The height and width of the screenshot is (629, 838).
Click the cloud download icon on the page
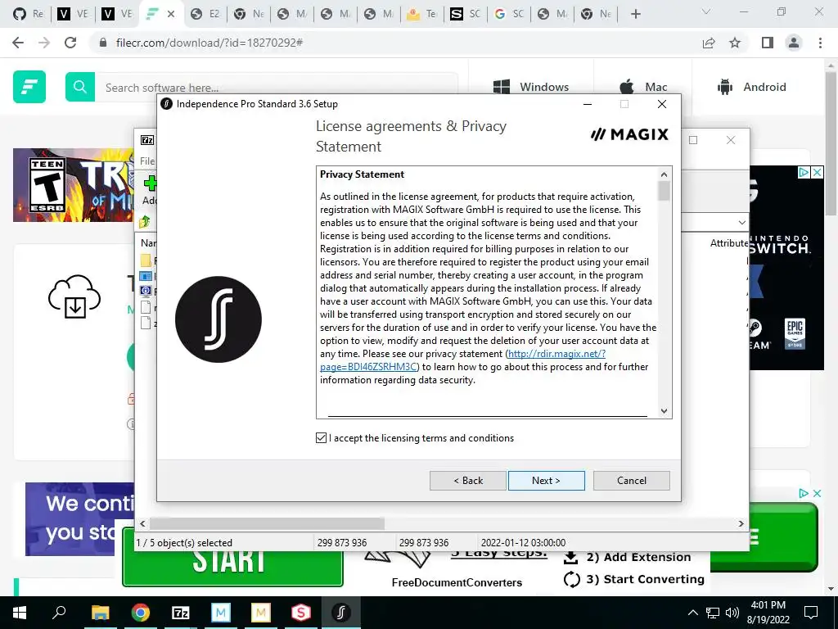74,296
